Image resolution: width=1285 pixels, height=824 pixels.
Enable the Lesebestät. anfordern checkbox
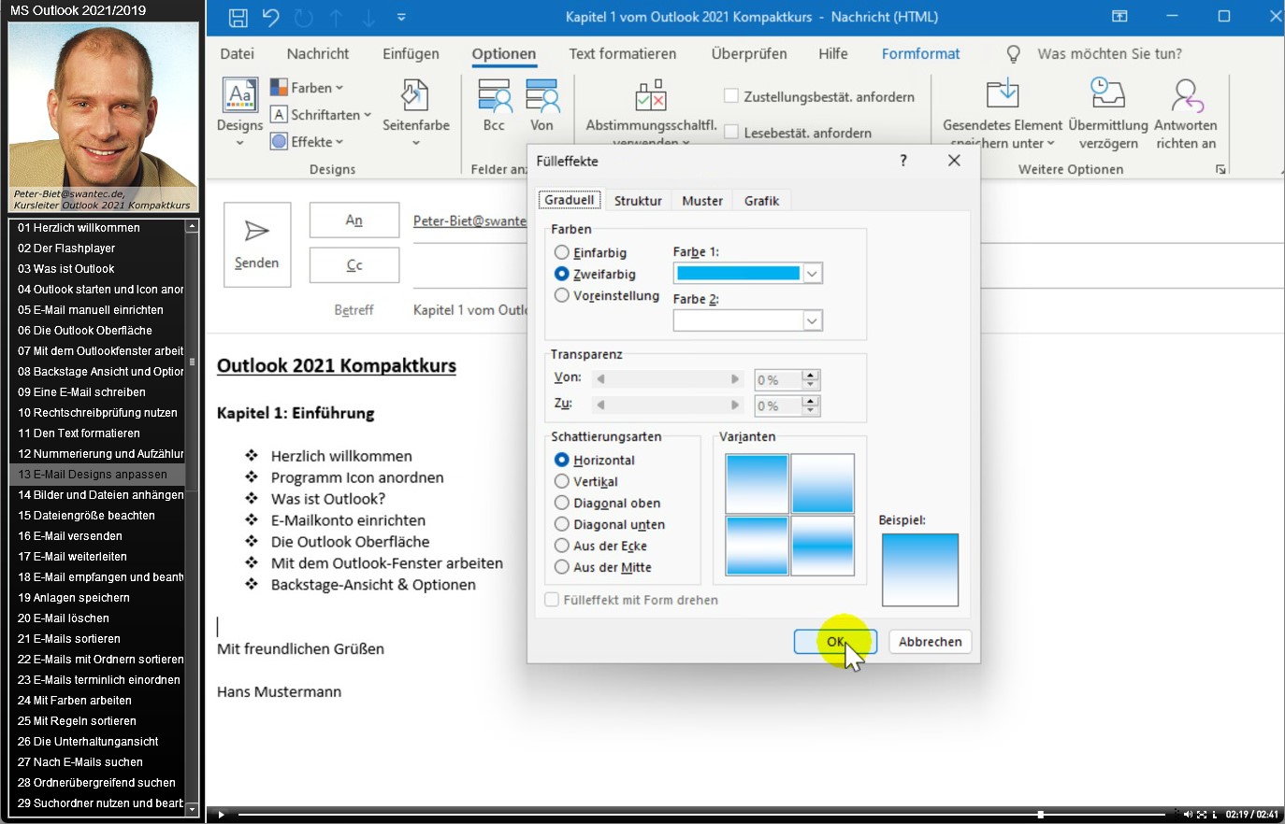tap(731, 133)
